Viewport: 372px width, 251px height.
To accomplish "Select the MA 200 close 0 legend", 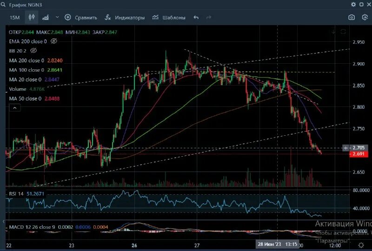I will pos(27,60).
